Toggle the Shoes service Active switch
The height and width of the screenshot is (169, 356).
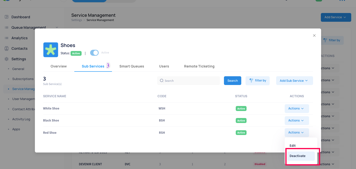[x=94, y=53]
